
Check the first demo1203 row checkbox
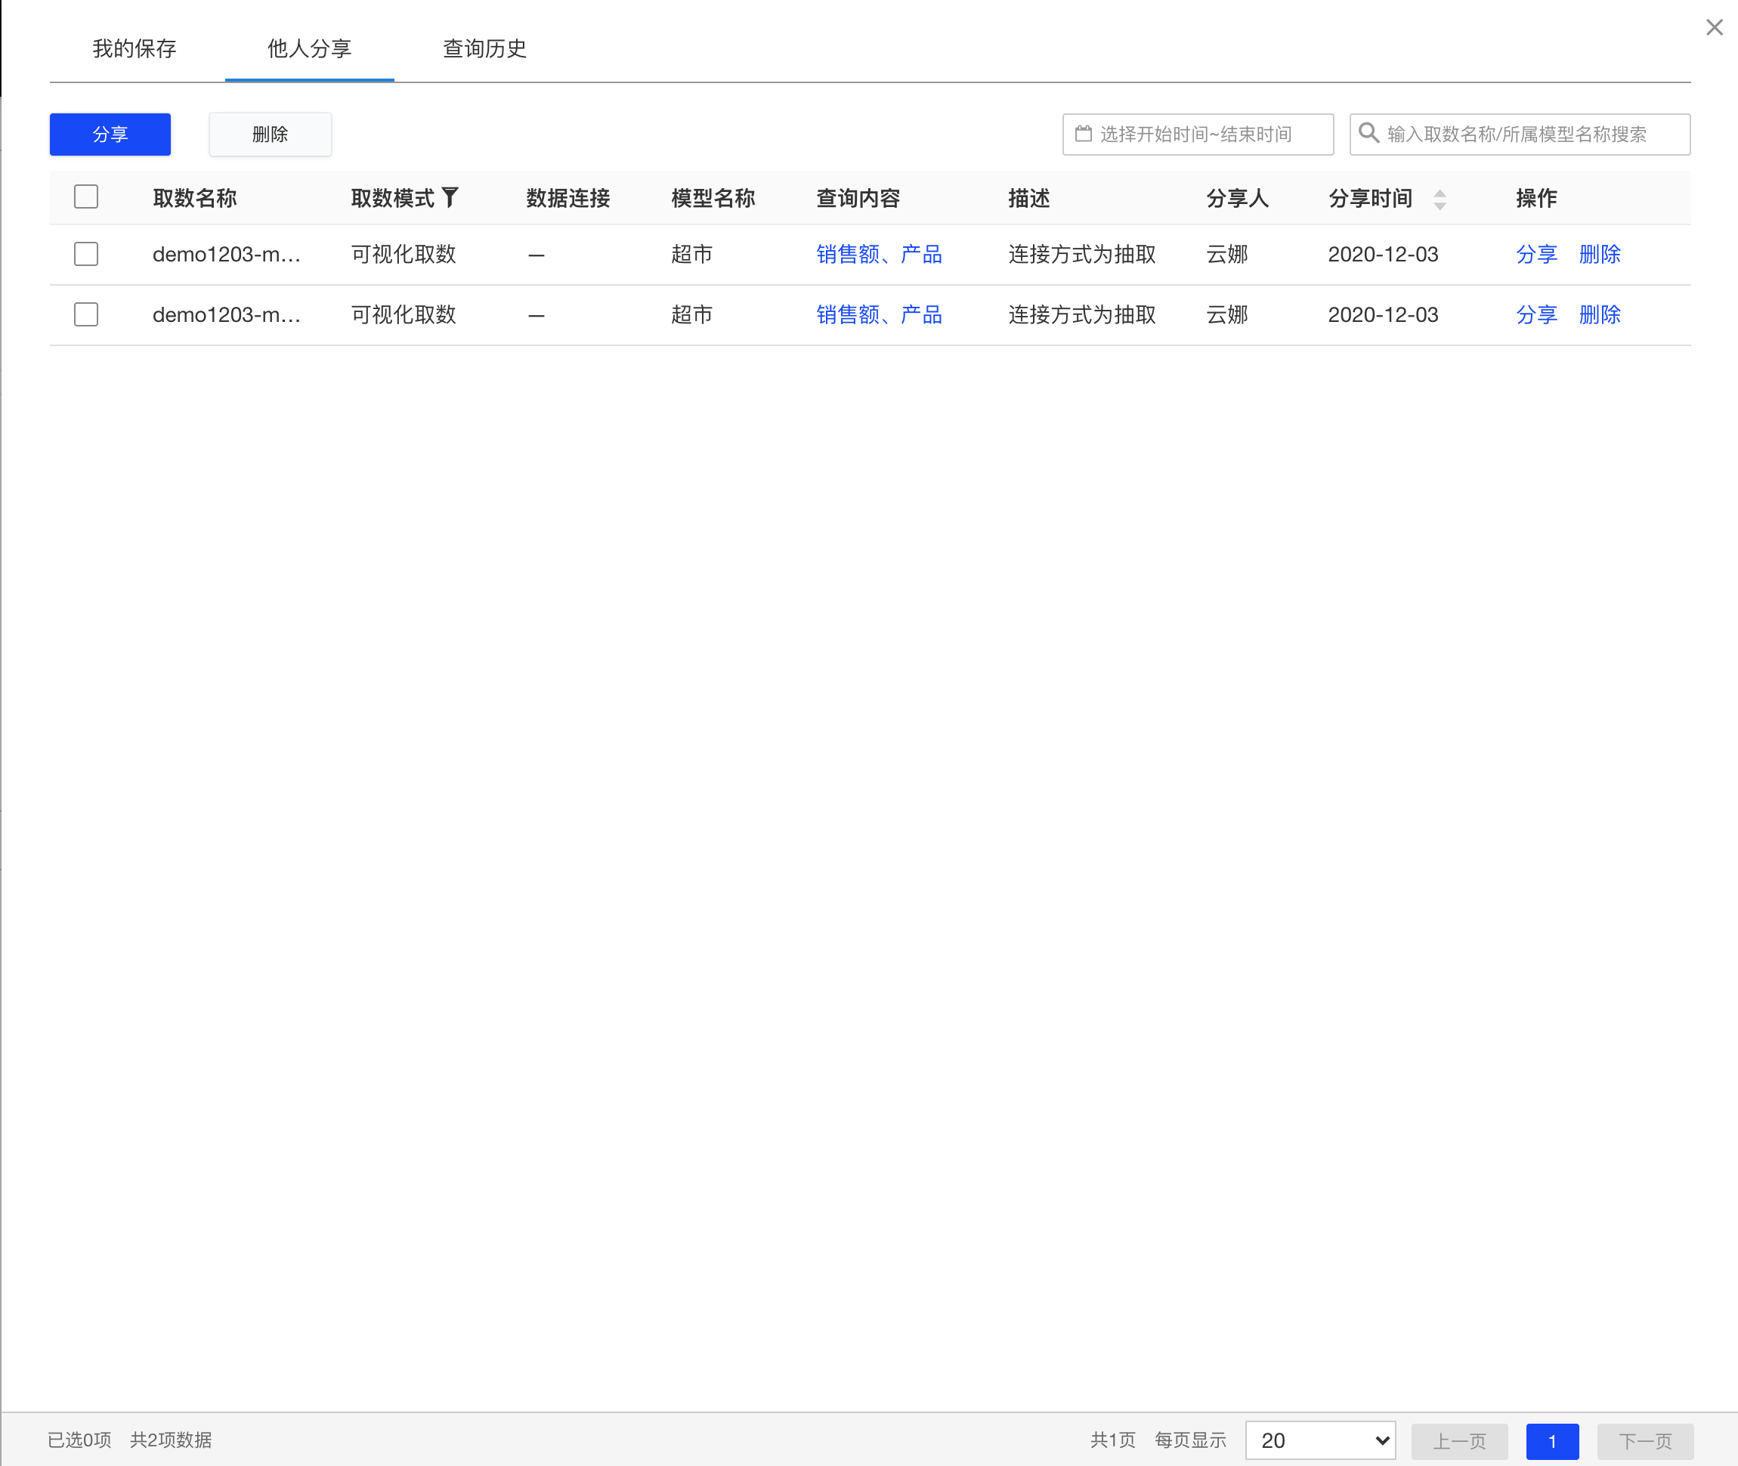click(85, 255)
